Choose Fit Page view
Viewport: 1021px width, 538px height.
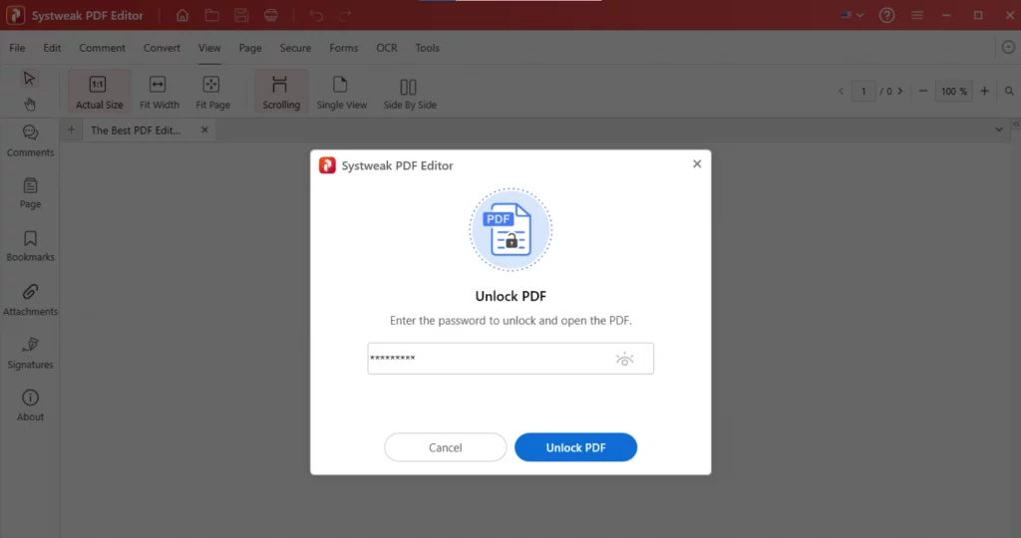pyautogui.click(x=213, y=92)
